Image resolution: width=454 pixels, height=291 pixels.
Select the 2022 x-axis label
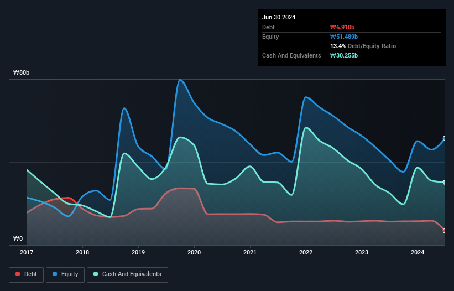[306, 252]
